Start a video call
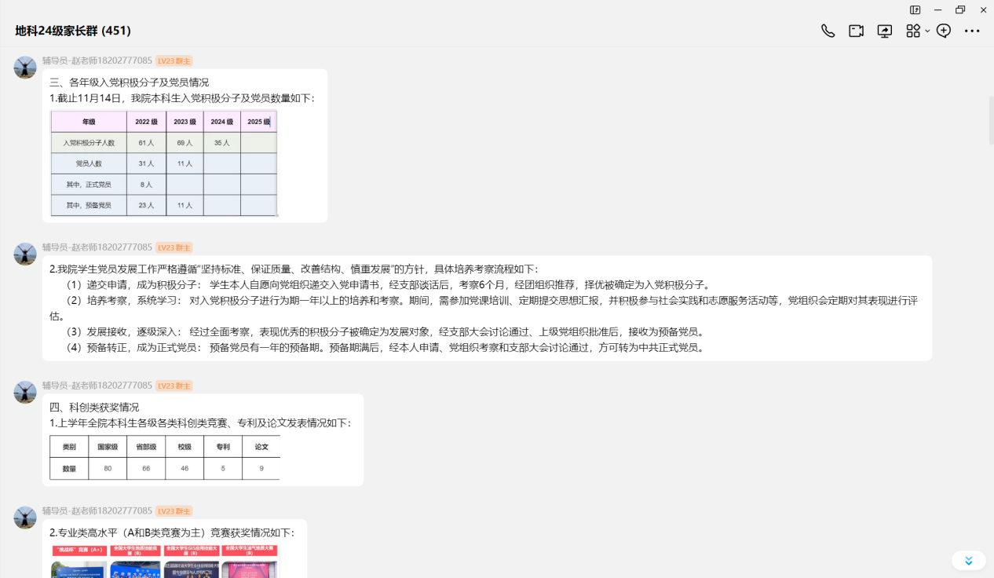 (856, 31)
